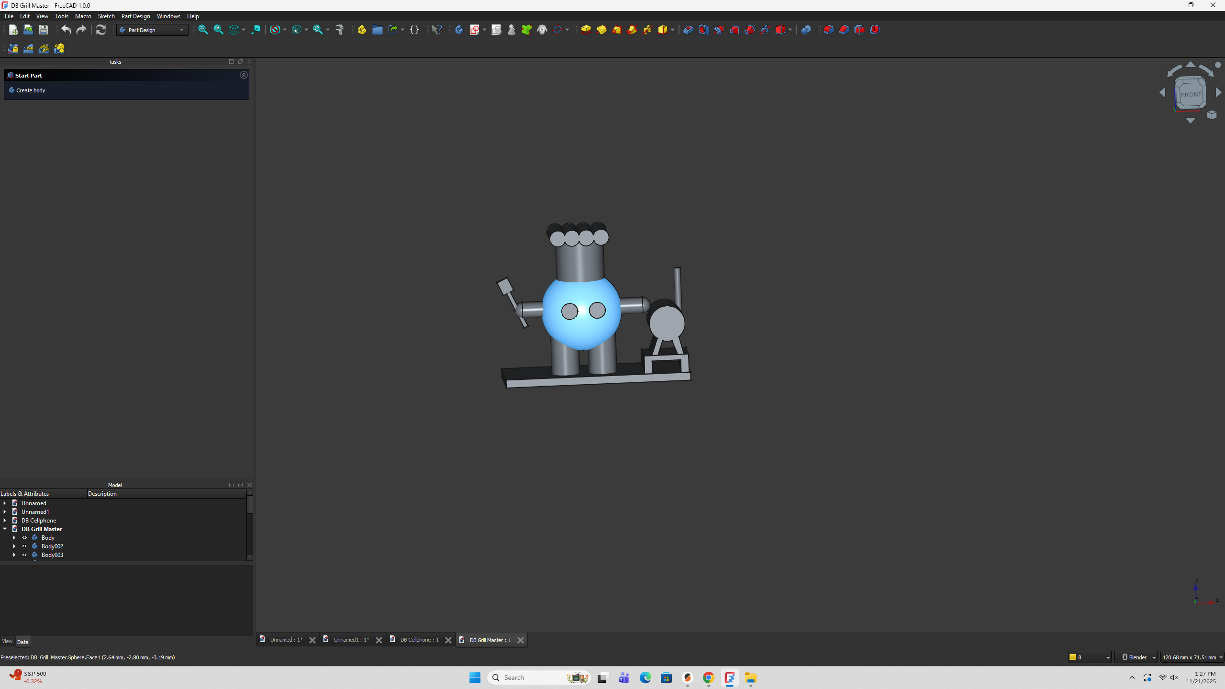Image resolution: width=1225 pixels, height=689 pixels.
Task: Click the Undo arrow
Action: pos(66,30)
